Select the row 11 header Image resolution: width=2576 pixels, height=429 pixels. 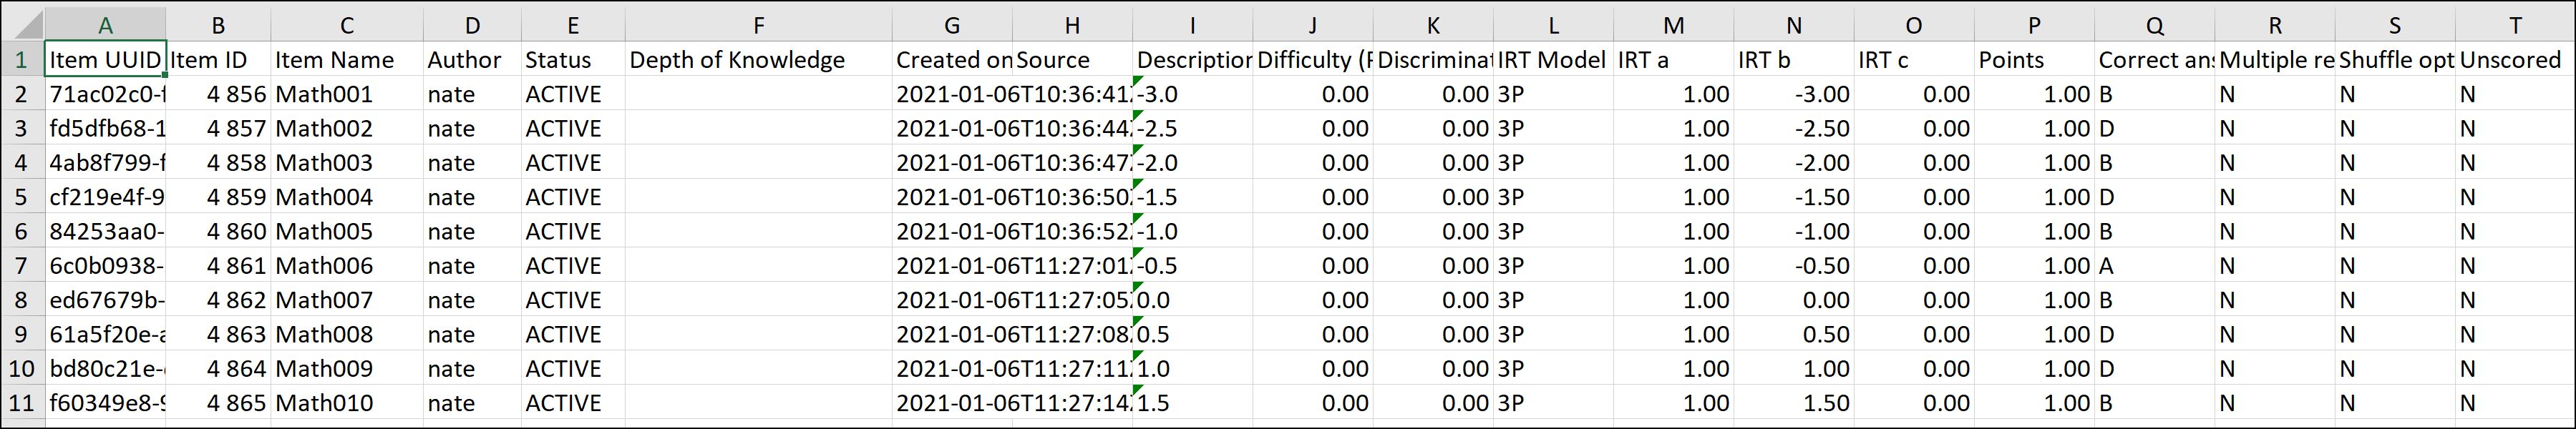22,403
